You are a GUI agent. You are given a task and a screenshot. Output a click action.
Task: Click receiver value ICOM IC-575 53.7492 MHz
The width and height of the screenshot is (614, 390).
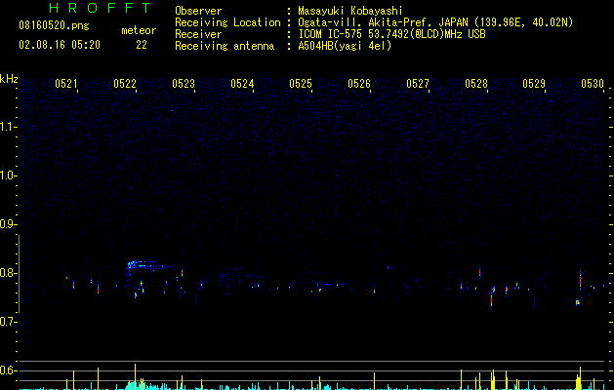(x=391, y=34)
